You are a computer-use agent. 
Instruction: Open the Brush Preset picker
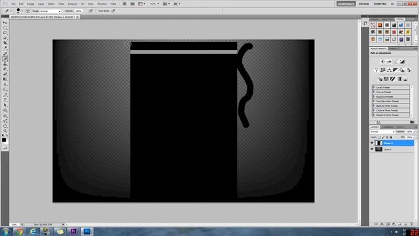pyautogui.click(x=20, y=11)
